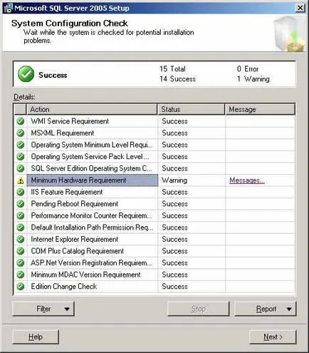
Task: Click the check icon for Internet Explorer Requirement
Action: [x=21, y=240]
